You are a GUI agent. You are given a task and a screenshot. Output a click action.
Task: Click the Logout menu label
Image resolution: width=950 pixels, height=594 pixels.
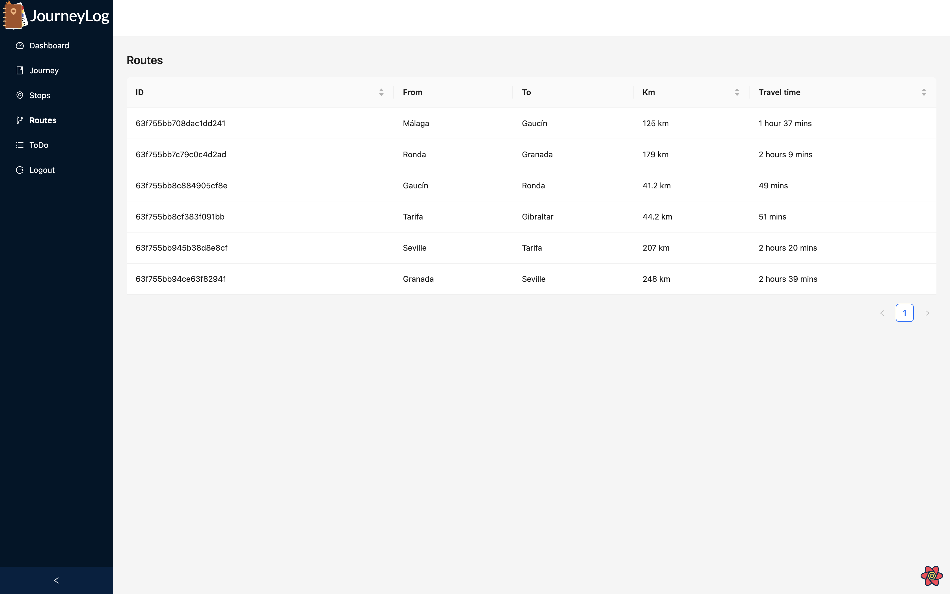pos(42,170)
